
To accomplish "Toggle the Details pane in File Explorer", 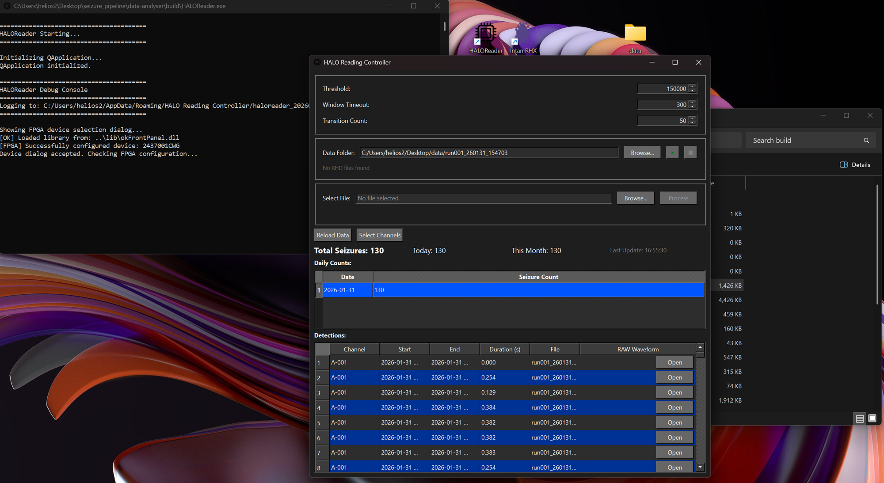I will tap(855, 165).
